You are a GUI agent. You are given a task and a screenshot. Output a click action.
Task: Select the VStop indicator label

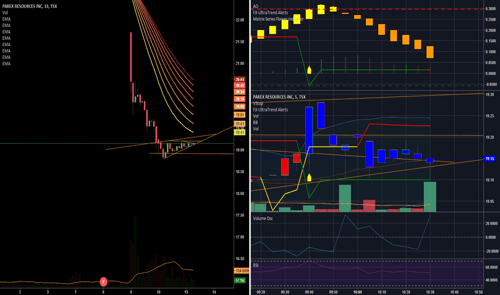(258, 104)
